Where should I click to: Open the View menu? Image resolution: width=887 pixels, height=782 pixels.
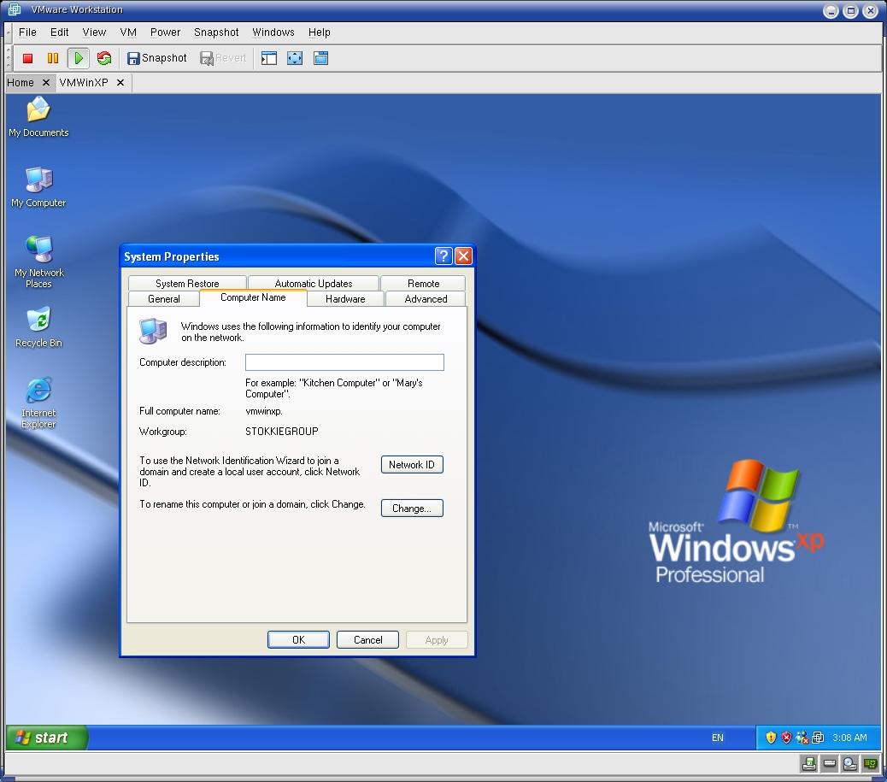pos(94,32)
